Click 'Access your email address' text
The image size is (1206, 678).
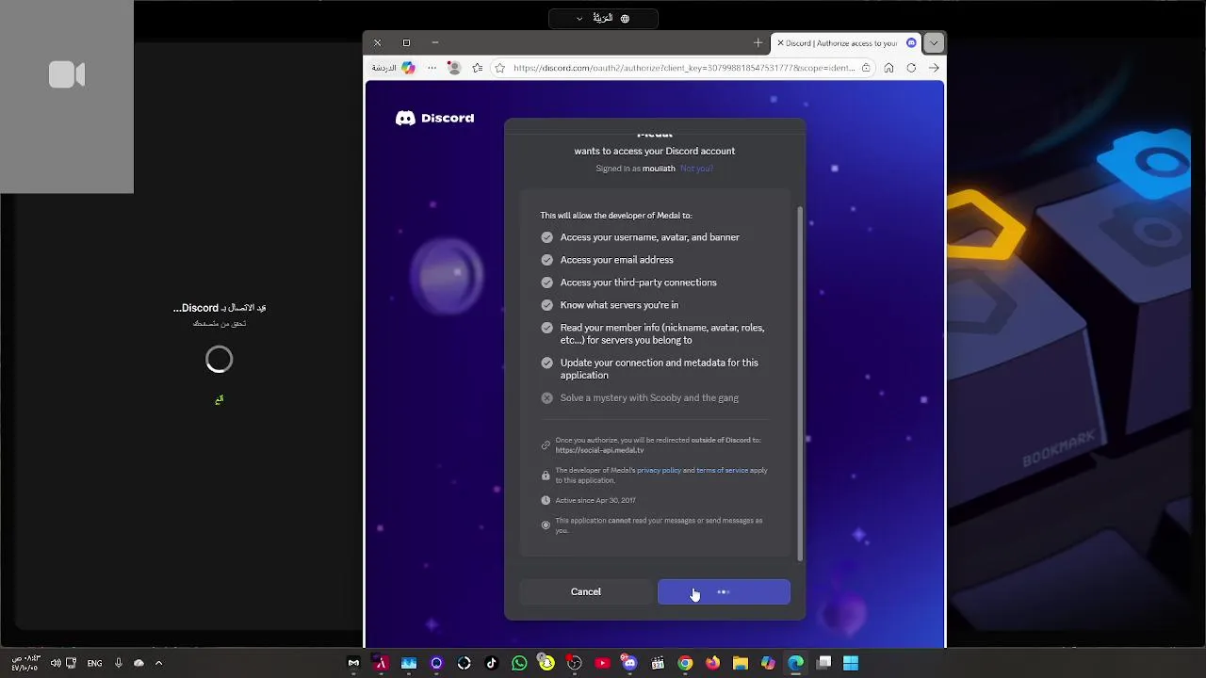pos(617,260)
